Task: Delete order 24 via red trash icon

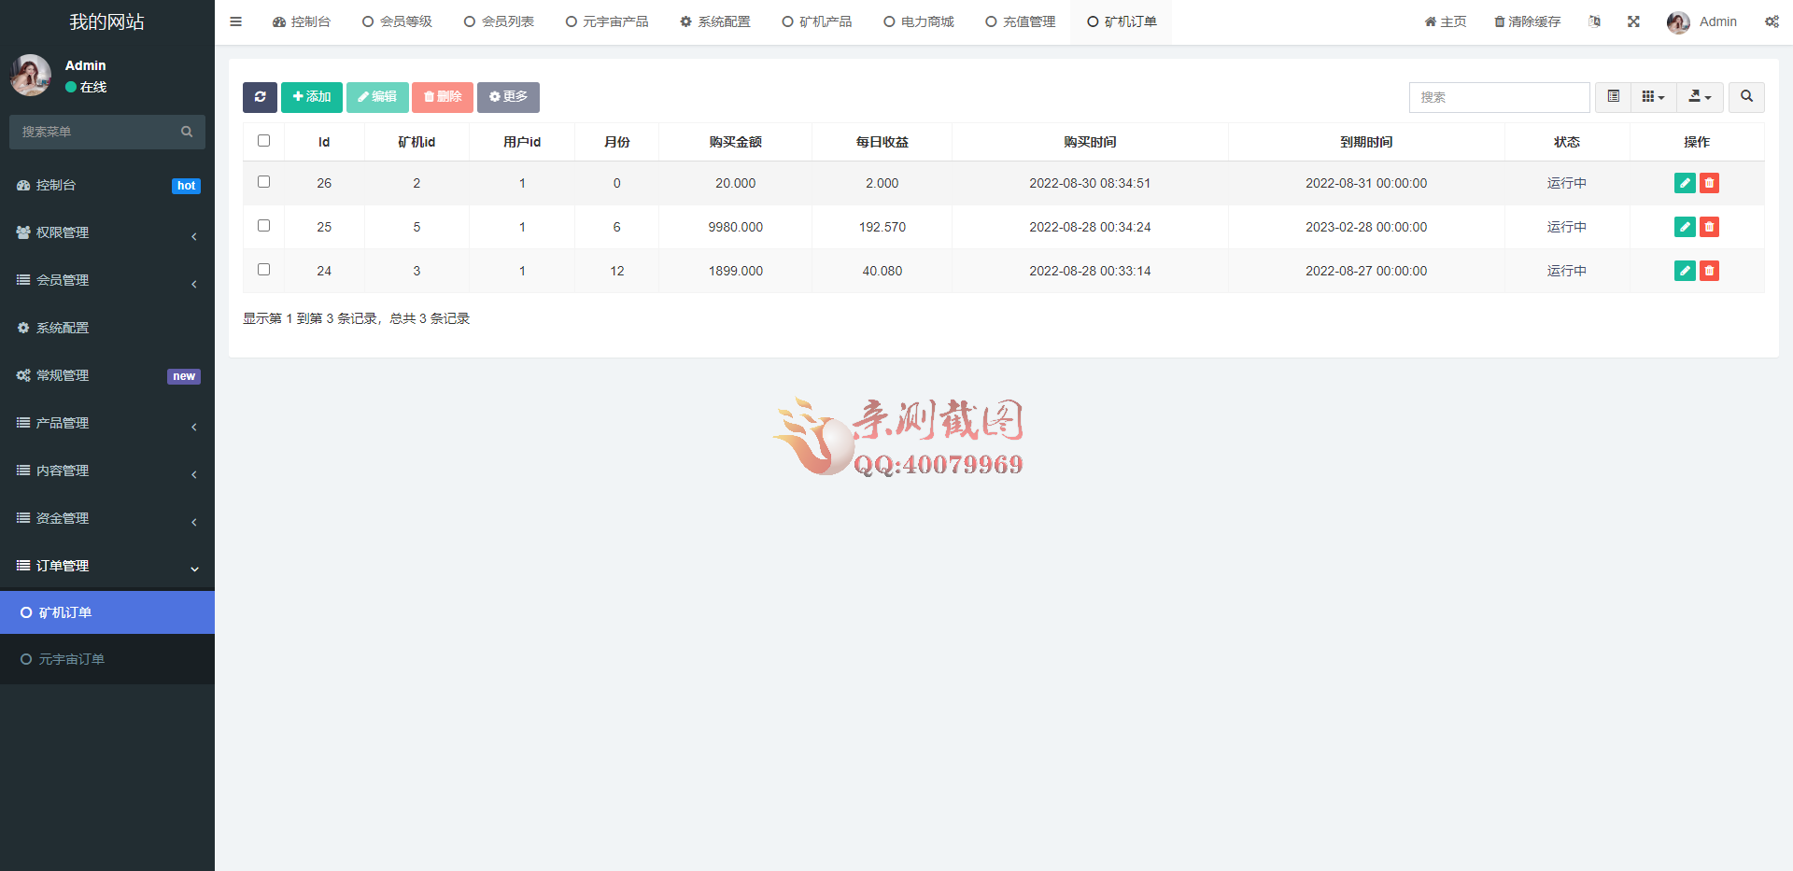Action: 1709,271
